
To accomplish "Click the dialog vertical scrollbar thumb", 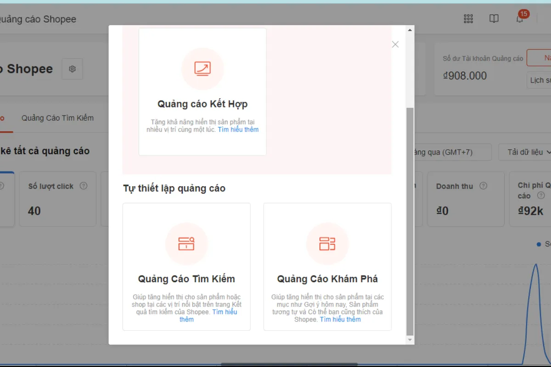I will coord(410,222).
